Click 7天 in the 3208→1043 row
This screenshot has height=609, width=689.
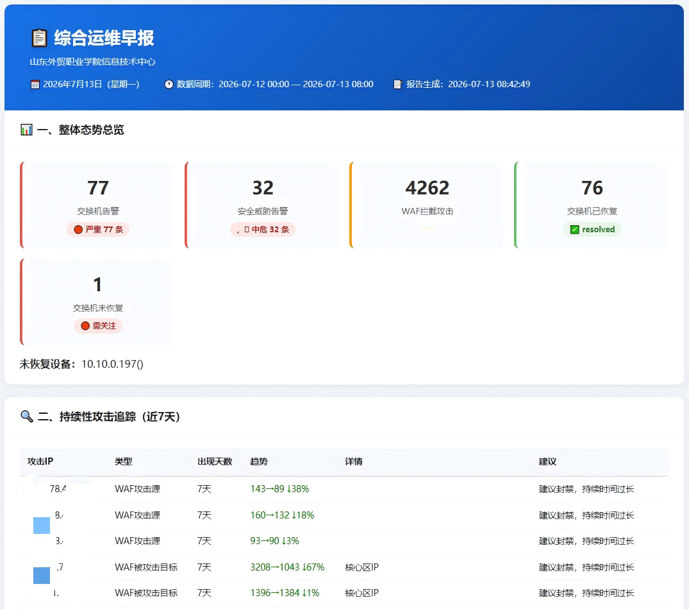click(x=204, y=567)
